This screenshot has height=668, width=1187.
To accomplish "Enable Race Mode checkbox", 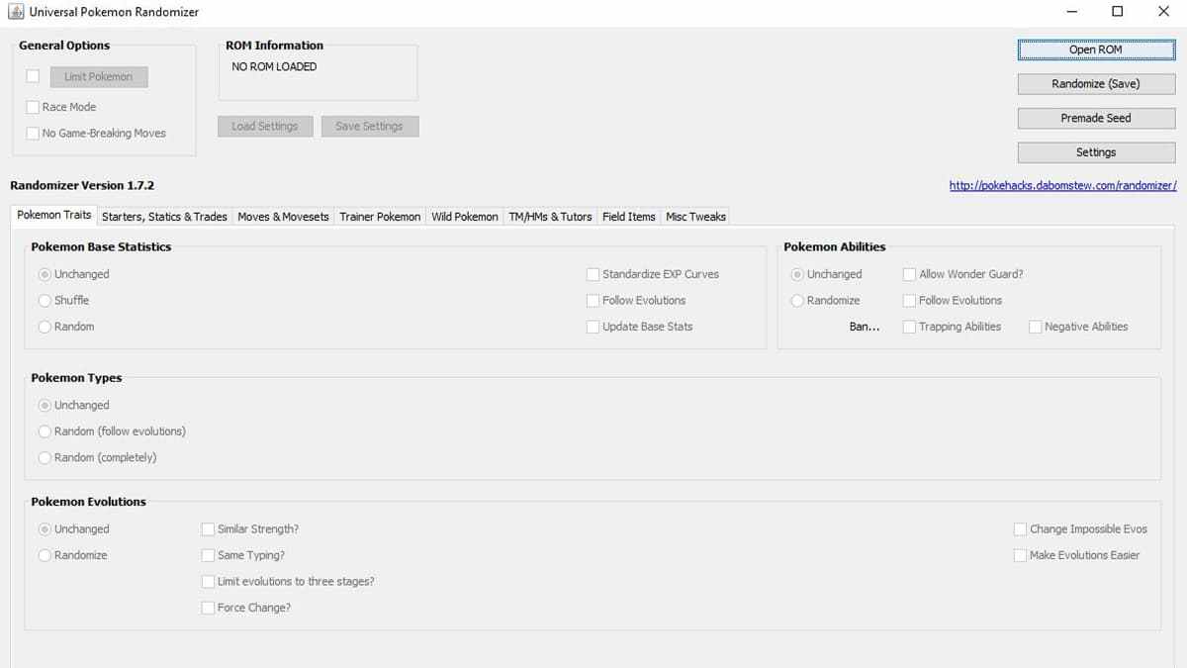I will click(x=33, y=107).
